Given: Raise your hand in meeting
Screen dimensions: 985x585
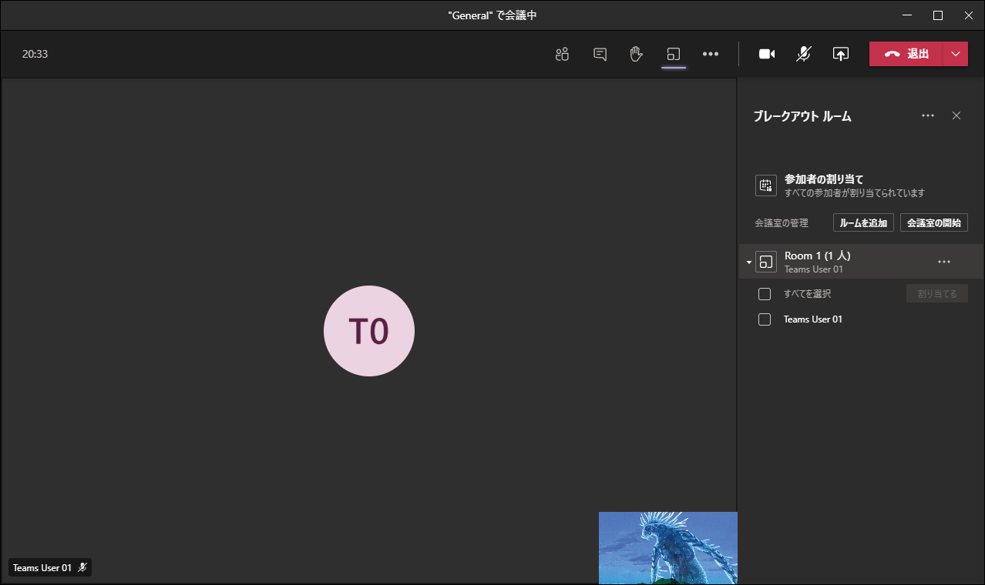Looking at the screenshot, I should [636, 54].
